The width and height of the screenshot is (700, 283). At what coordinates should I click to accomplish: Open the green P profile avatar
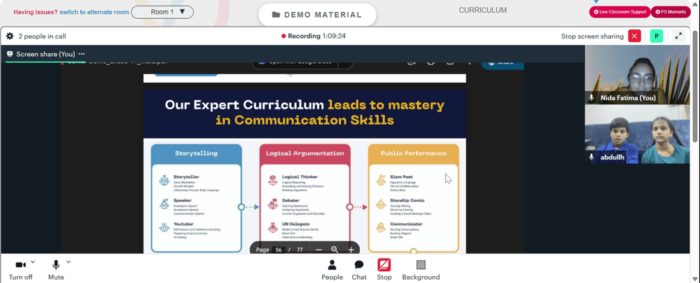(657, 36)
